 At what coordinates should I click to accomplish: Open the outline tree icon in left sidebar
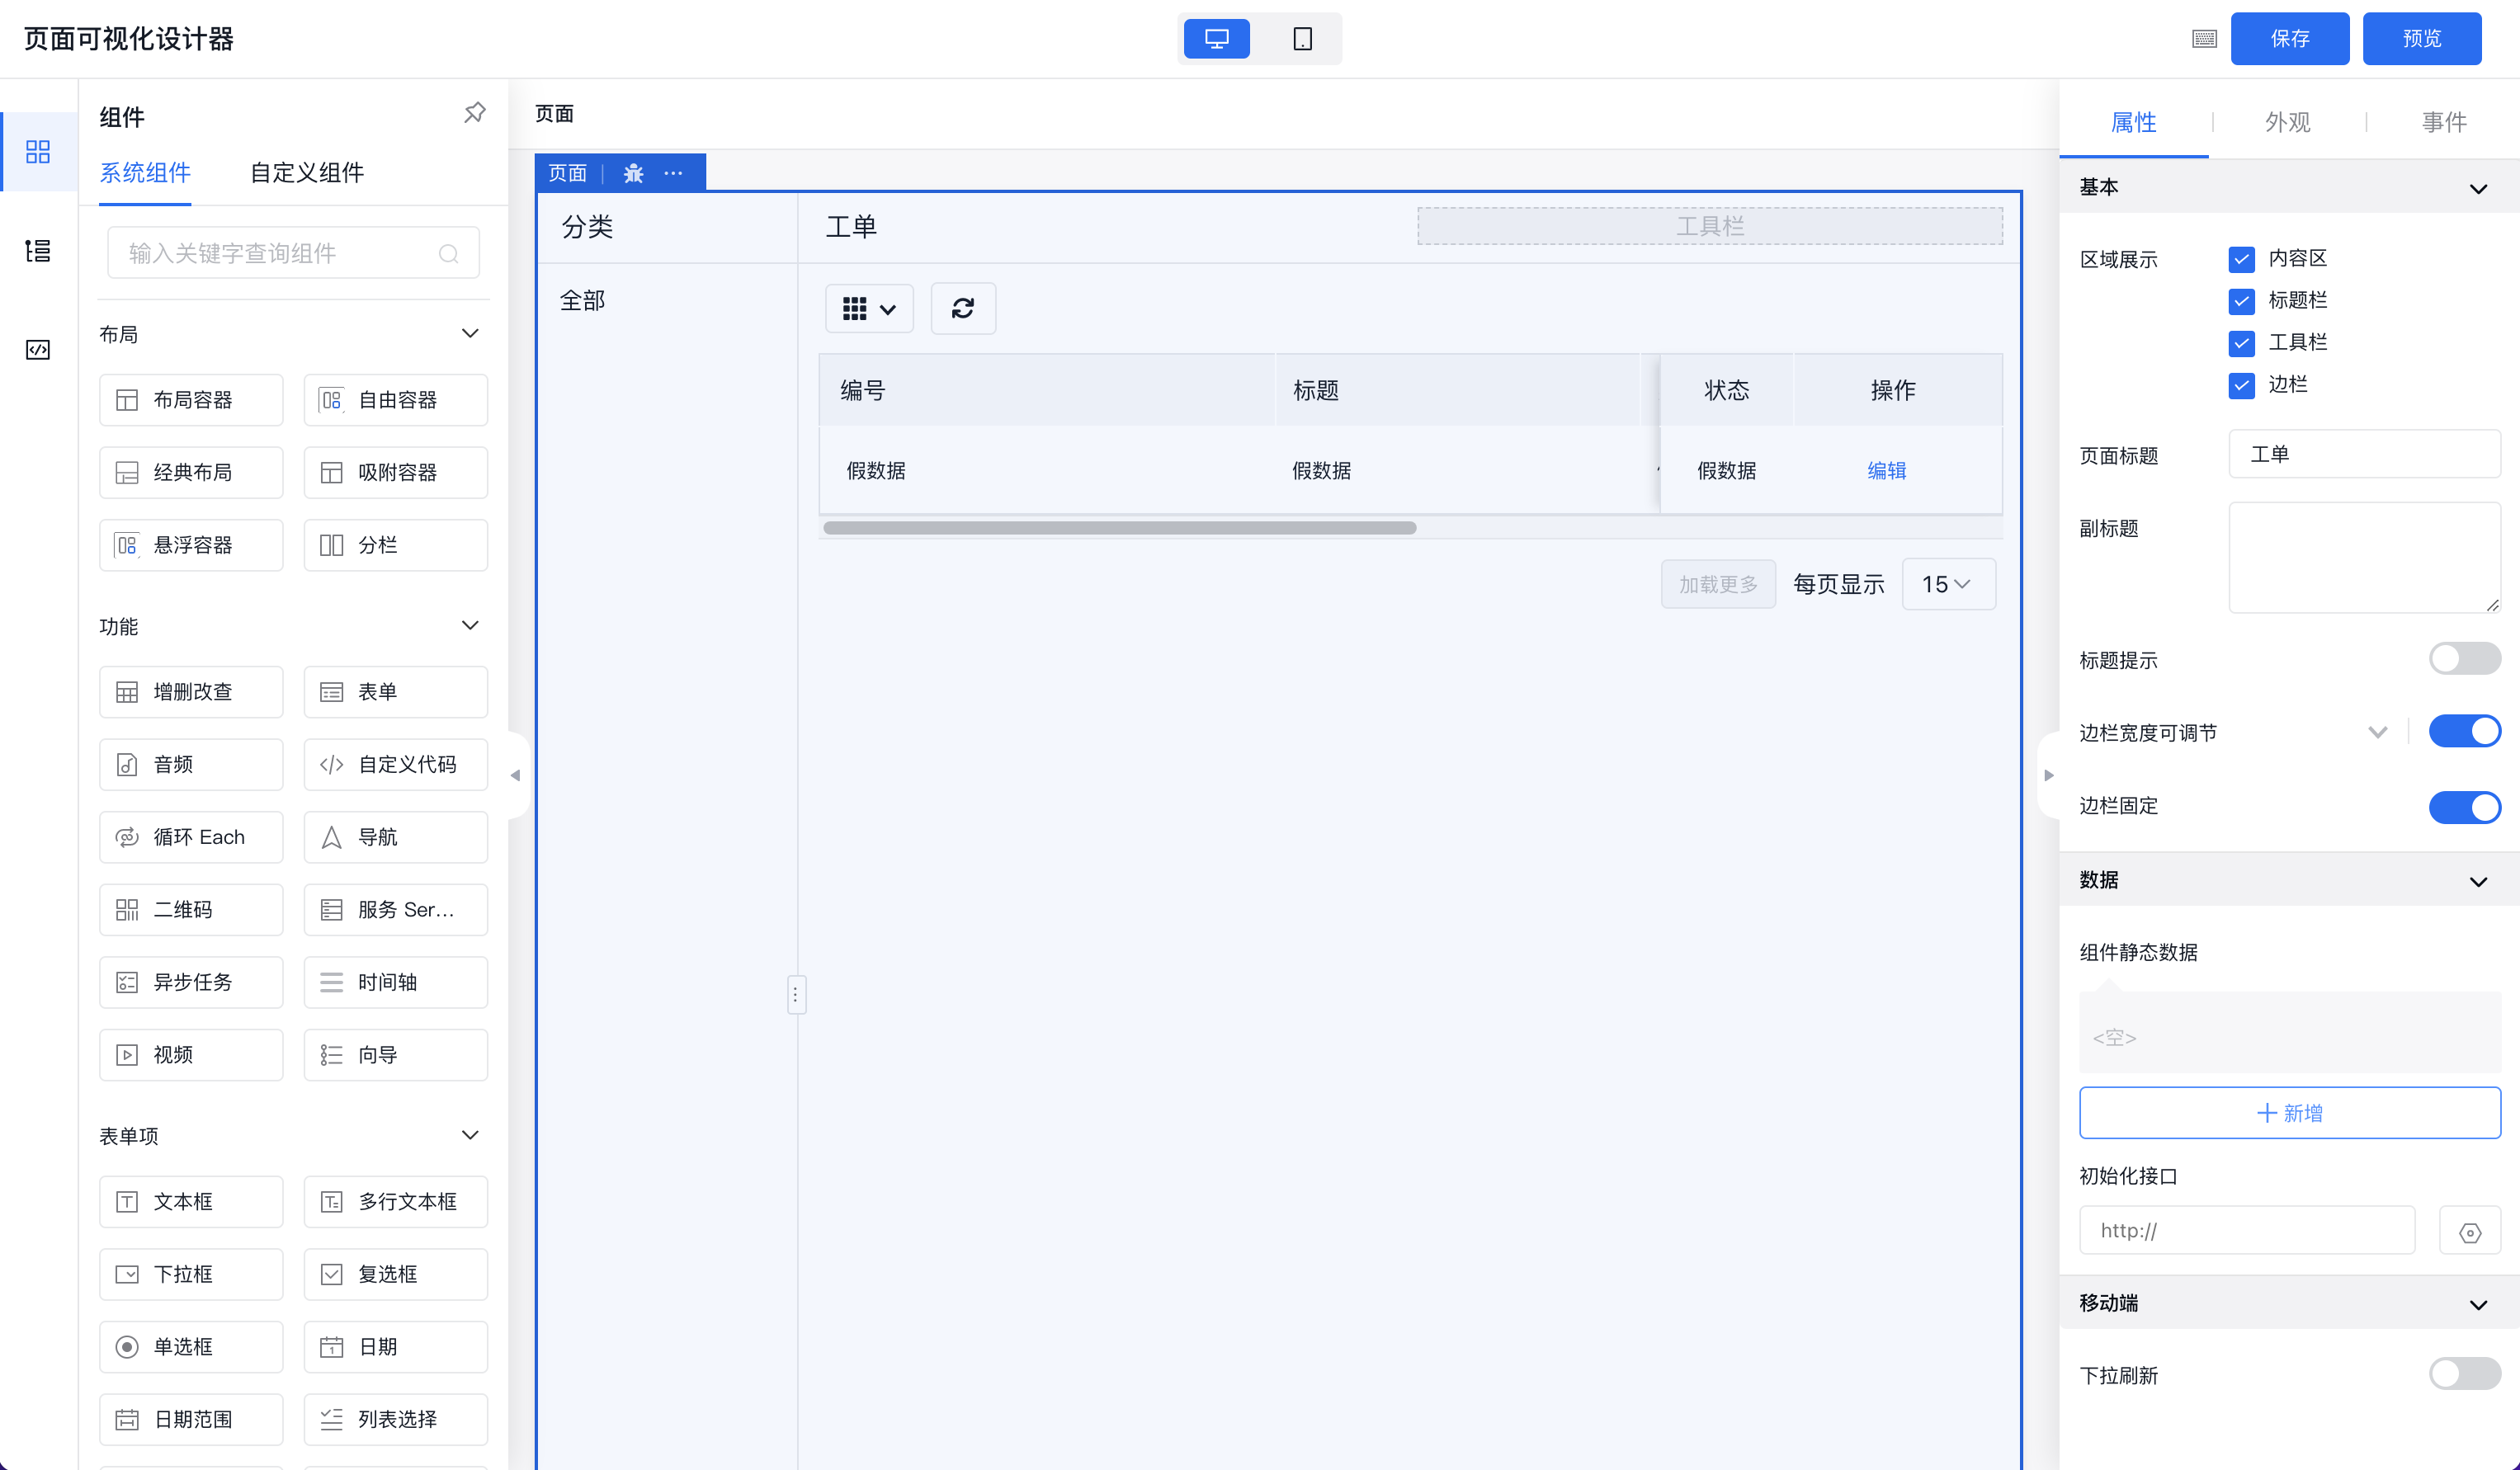(38, 251)
